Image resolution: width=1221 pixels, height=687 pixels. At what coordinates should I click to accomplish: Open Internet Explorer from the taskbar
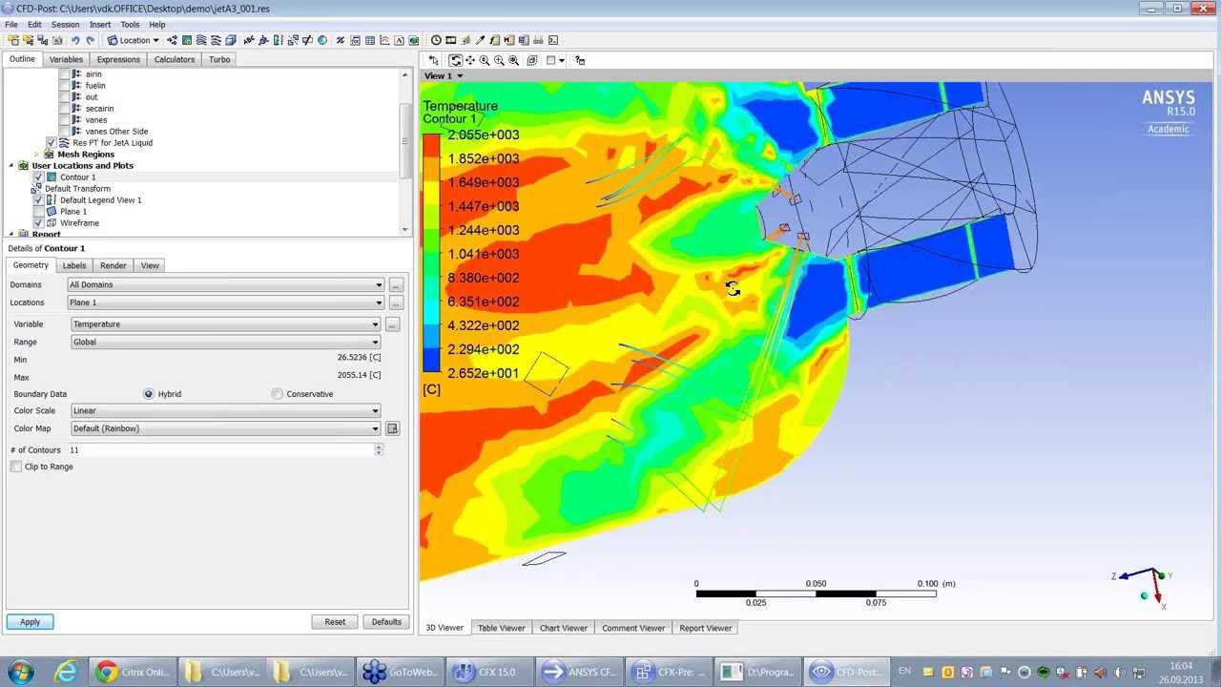click(65, 672)
